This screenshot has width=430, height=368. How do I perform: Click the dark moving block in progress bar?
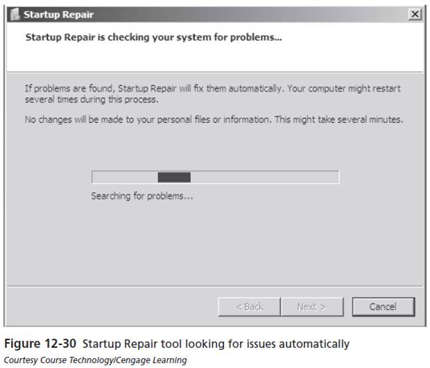(x=174, y=178)
